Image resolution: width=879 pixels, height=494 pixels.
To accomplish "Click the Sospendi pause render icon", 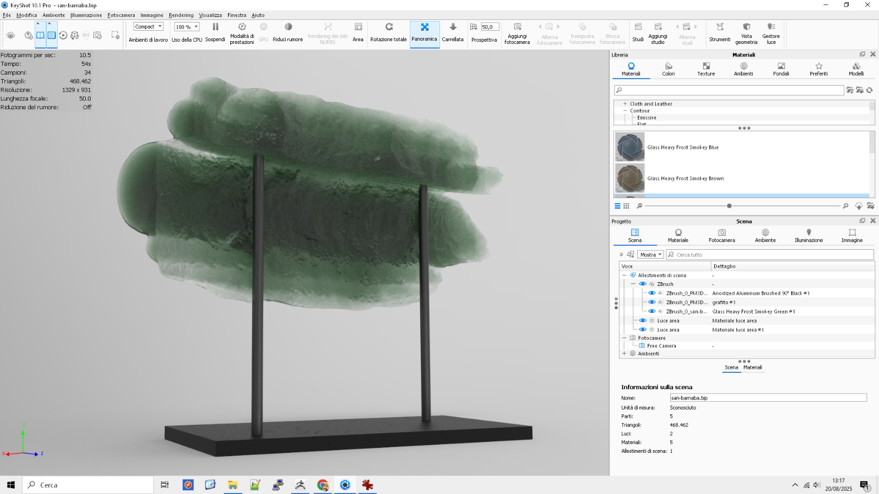I will pos(215,27).
